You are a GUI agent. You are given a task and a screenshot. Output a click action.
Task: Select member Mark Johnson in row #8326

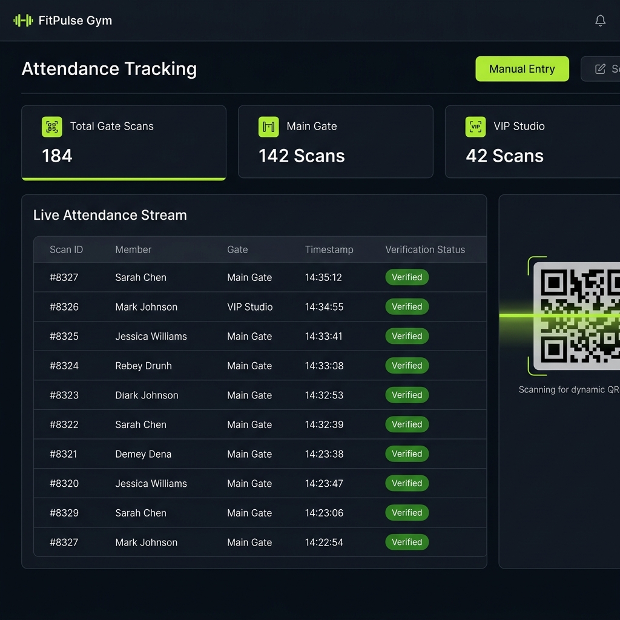147,307
